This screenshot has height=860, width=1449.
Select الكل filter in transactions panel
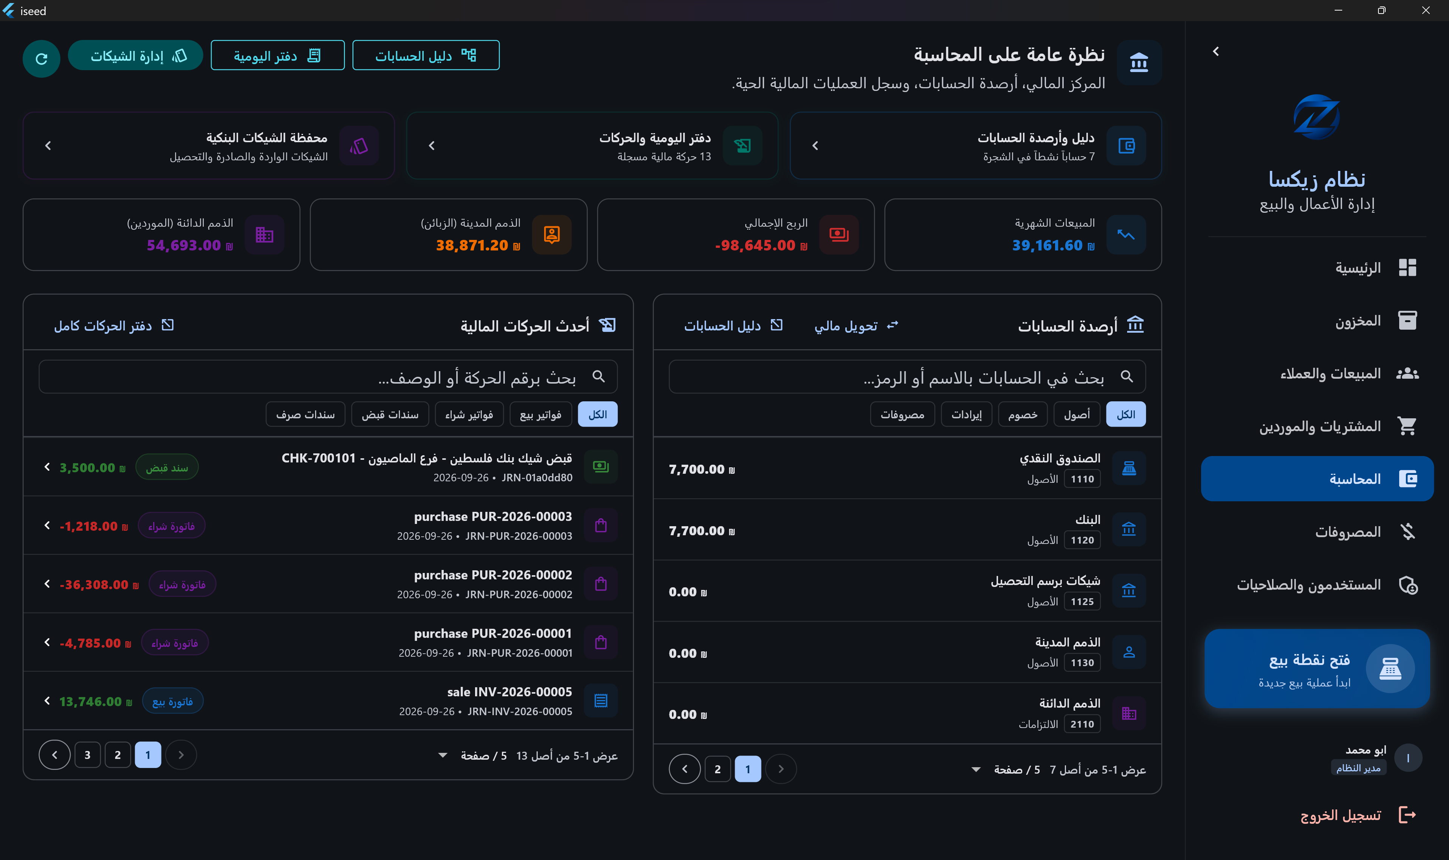click(x=598, y=415)
